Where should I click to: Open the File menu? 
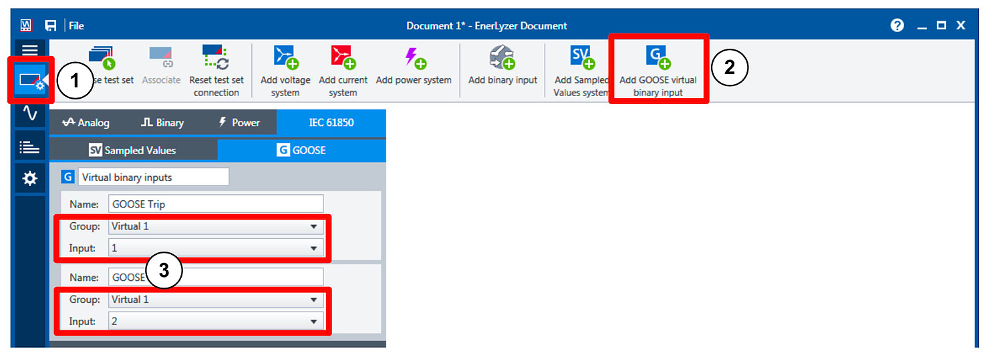pyautogui.click(x=76, y=25)
